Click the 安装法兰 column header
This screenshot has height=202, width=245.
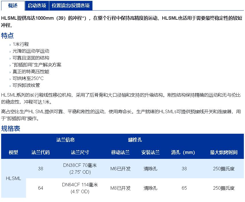pyautogui.click(x=151, y=152)
